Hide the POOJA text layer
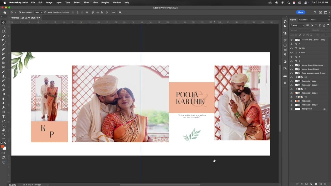 point(291,52)
